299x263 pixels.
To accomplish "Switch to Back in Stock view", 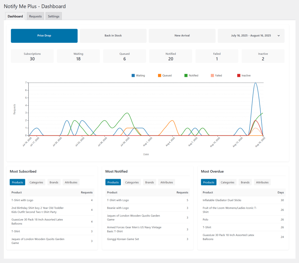I will point(113,36).
